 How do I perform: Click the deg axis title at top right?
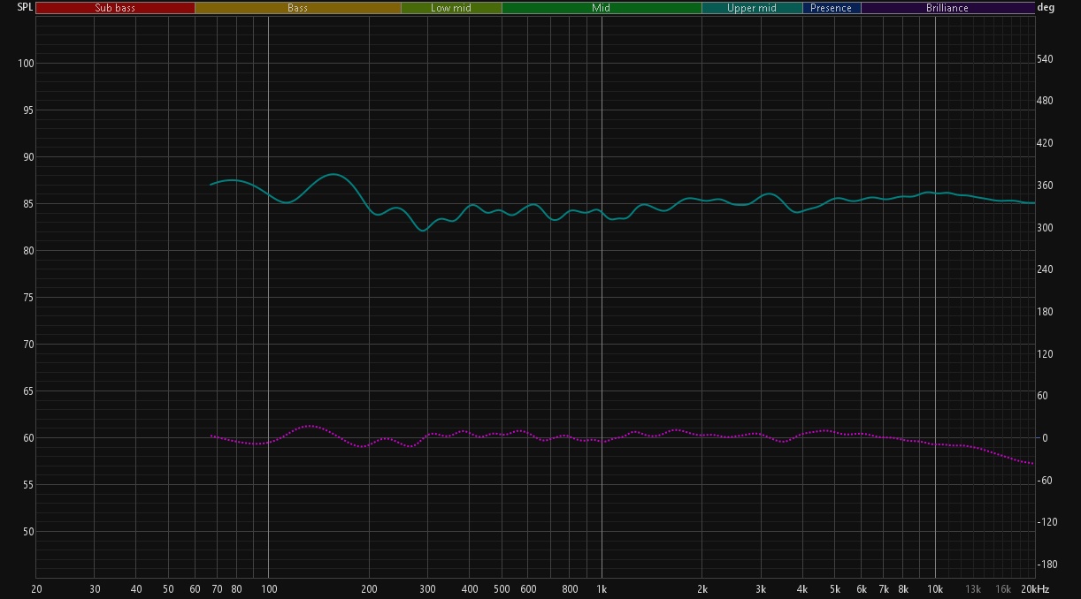point(1046,8)
